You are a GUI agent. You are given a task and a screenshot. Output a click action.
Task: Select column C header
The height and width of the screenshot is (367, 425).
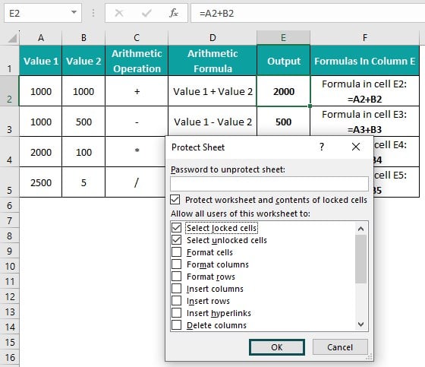point(137,38)
